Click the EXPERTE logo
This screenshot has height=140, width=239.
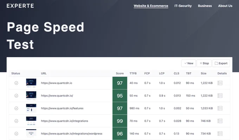[x=20, y=6]
